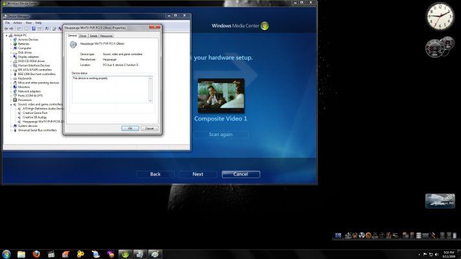Expand Display adapters node
Screen dimensions: 461x259
[x=11, y=57]
